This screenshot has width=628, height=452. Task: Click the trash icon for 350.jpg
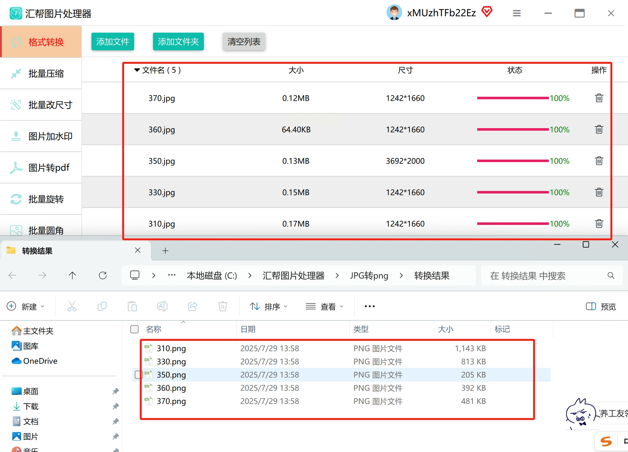tap(599, 161)
